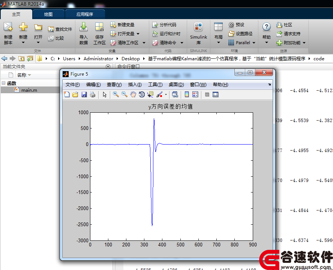Click 运行和计时 run and time
Screen dimensions: 333x270
[x=166, y=34]
